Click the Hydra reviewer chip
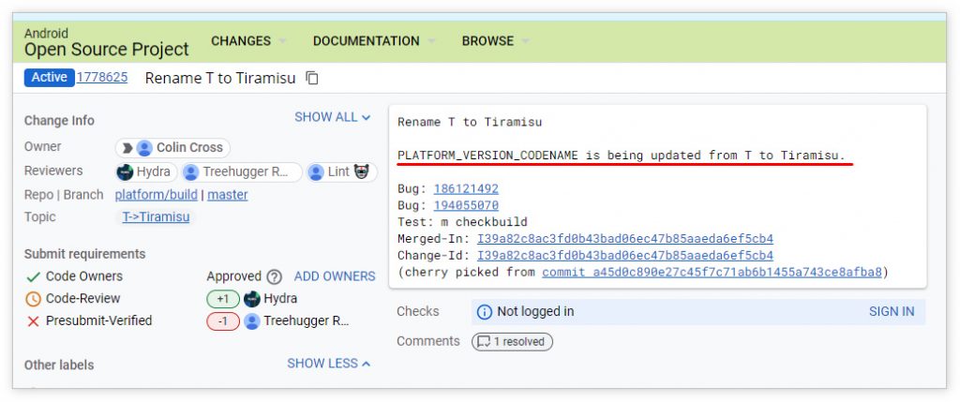960x402 pixels. (146, 171)
